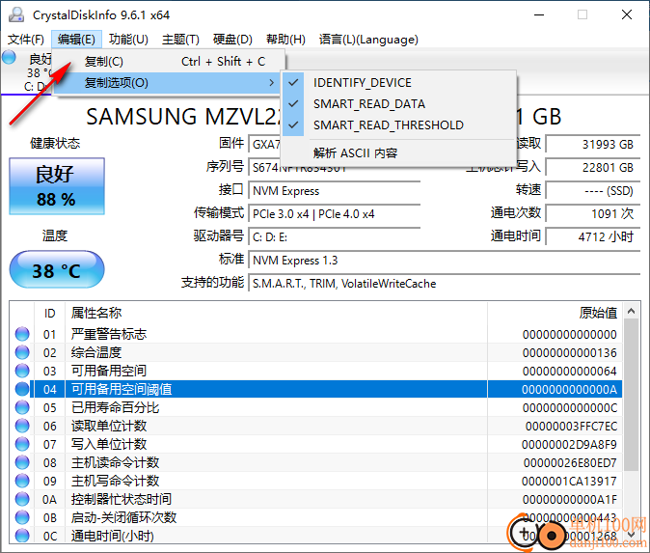This screenshot has height=553, width=650.
Task: Select row 03 可用备用空间
Action: click(316, 371)
